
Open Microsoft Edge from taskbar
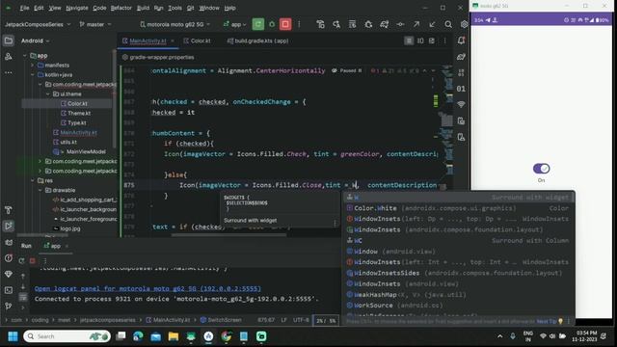point(138,336)
